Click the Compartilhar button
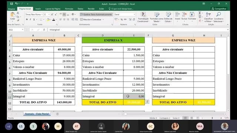 tap(219, 9)
